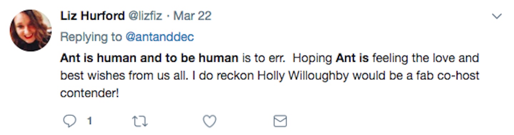This screenshot has width=514, height=135.
Task: Open the Mar 22 timestamp permalink
Action: pos(192,16)
